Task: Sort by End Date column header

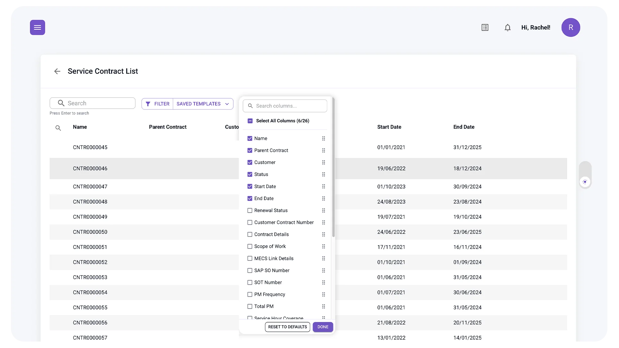Action: point(464,127)
